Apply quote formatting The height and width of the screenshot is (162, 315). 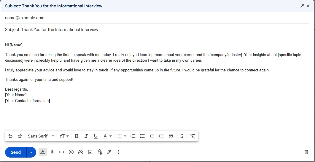pyautogui.click(x=171, y=136)
